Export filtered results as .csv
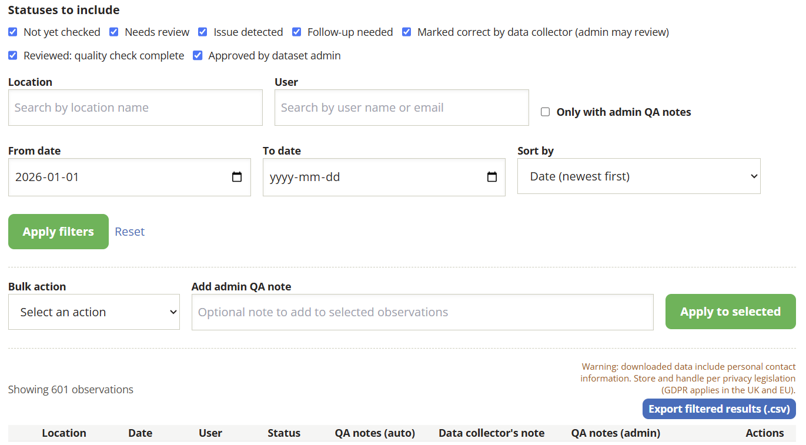The width and height of the screenshot is (806, 445). point(719,409)
